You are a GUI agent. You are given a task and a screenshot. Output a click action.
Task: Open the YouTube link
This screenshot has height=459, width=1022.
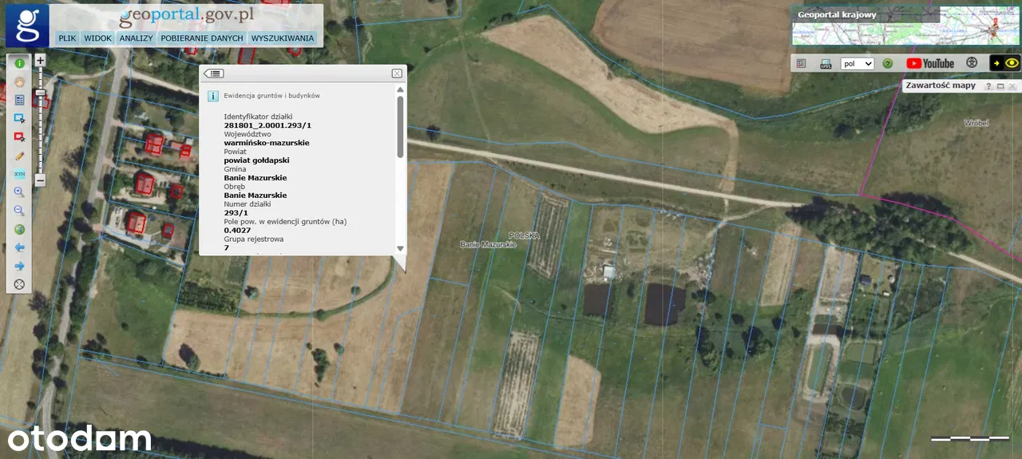tap(930, 63)
